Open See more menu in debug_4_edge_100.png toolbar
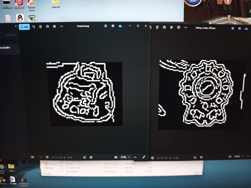The width and height of the screenshot is (251, 188). click(x=186, y=28)
